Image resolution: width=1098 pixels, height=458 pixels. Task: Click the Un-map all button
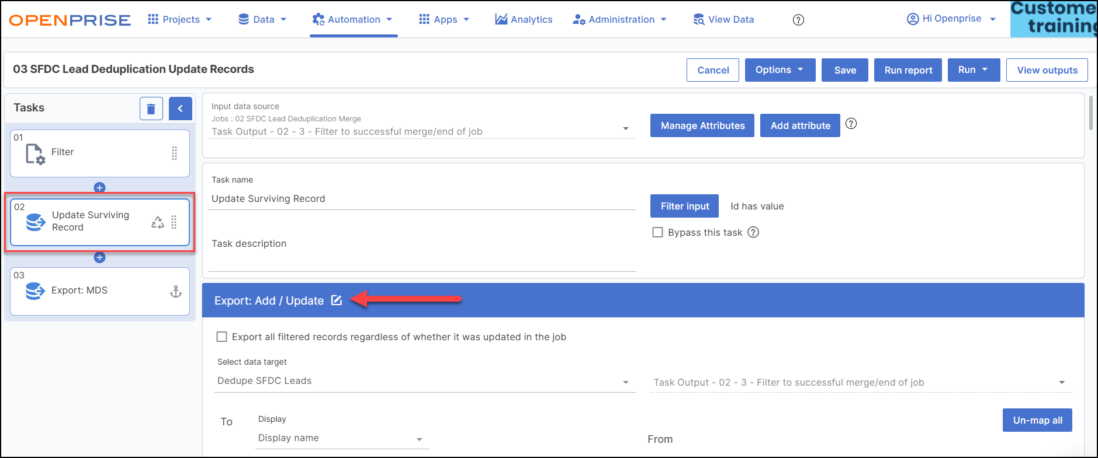pos(1037,420)
